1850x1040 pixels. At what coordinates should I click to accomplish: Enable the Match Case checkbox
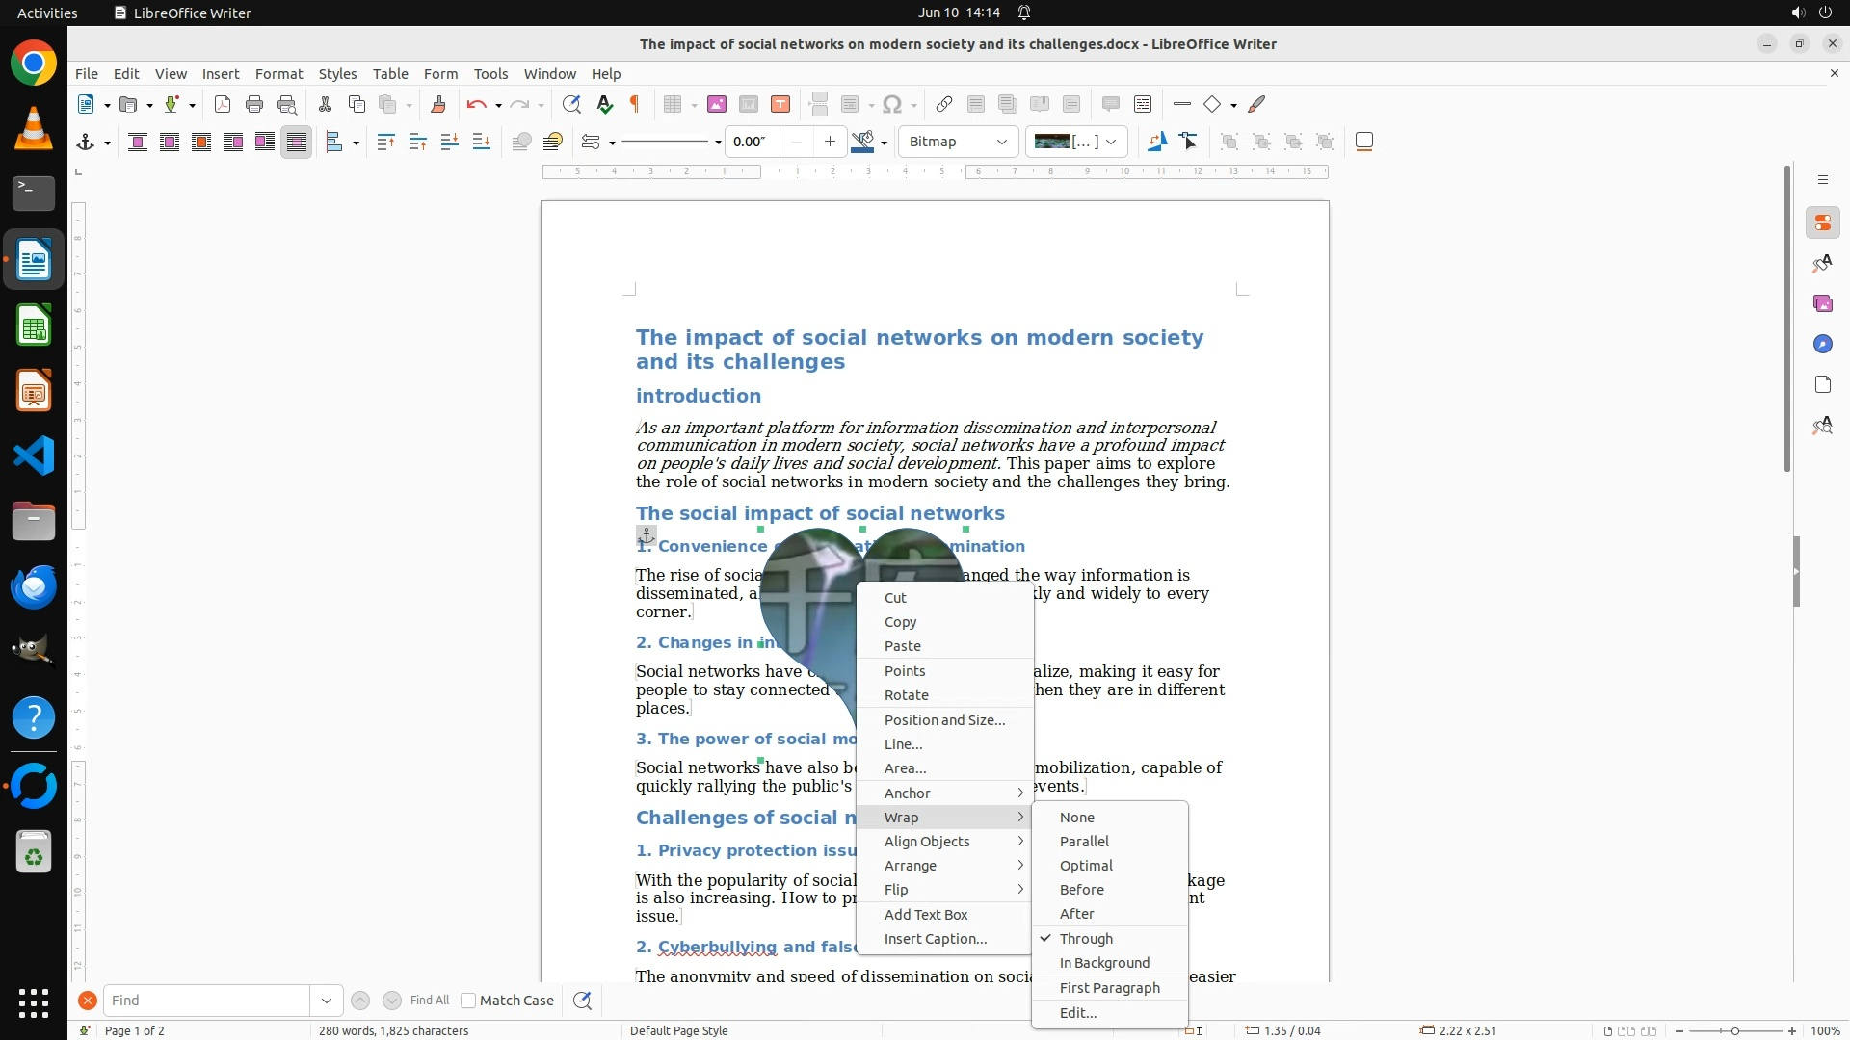point(468,1001)
